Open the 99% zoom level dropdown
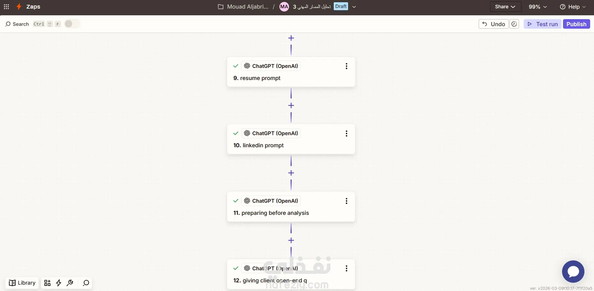The image size is (594, 291). [538, 7]
